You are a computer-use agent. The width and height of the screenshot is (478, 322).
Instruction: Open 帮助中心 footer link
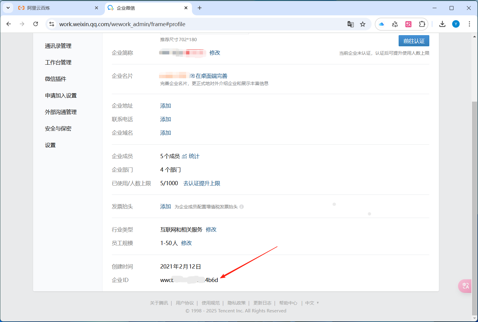click(288, 303)
